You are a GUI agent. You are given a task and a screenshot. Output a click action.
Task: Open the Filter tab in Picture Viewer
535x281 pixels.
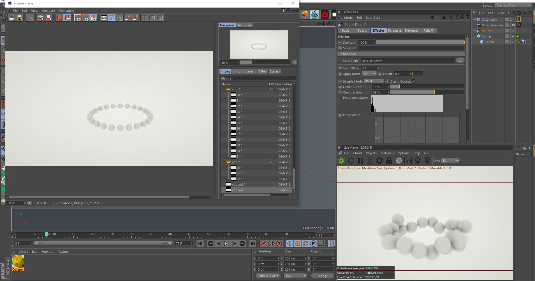pyautogui.click(x=262, y=71)
